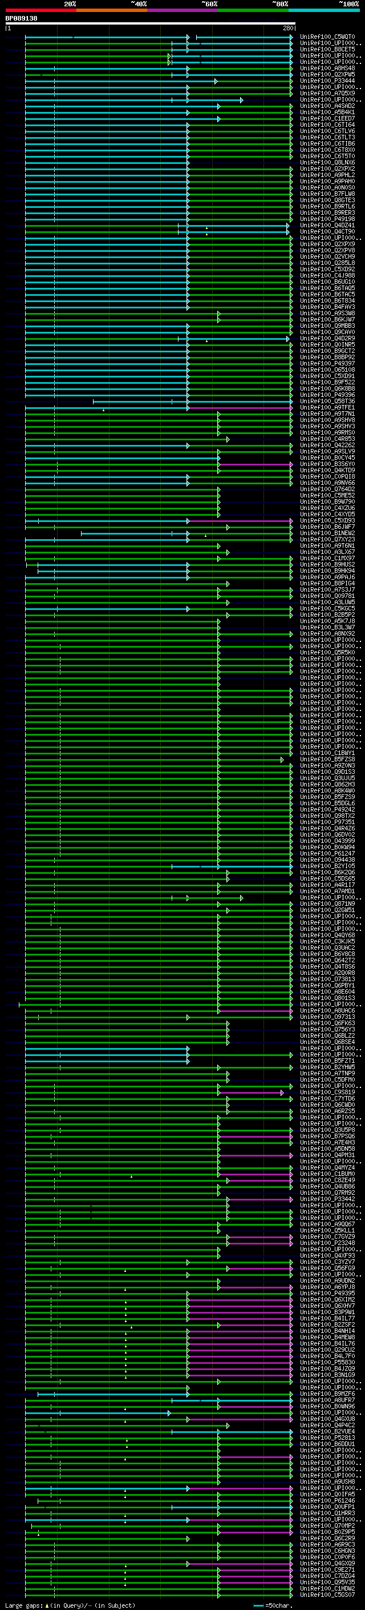The height and width of the screenshot is (1610, 365).
Task: Select the UniRef100_C9S819 label
Action: [327, 1093]
